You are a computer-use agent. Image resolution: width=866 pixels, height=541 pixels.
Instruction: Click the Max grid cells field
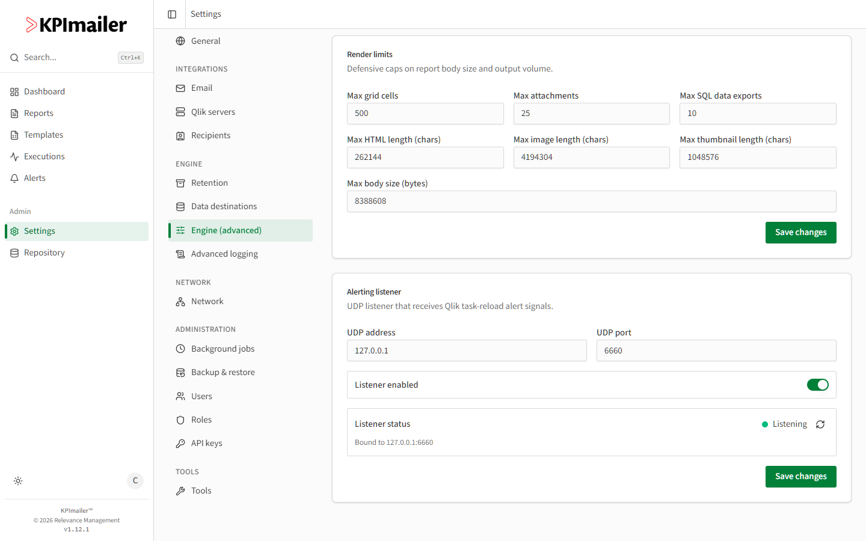tap(425, 114)
